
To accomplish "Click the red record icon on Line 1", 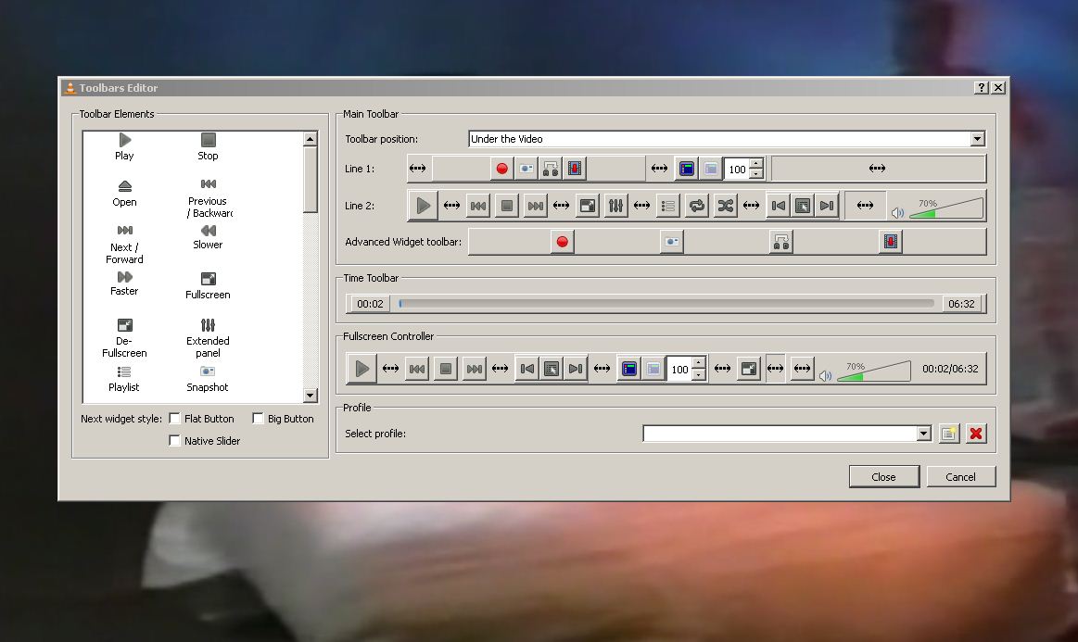I will click(501, 168).
